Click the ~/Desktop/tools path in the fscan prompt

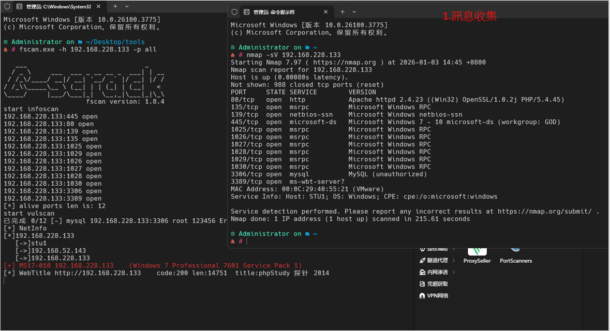(115, 42)
